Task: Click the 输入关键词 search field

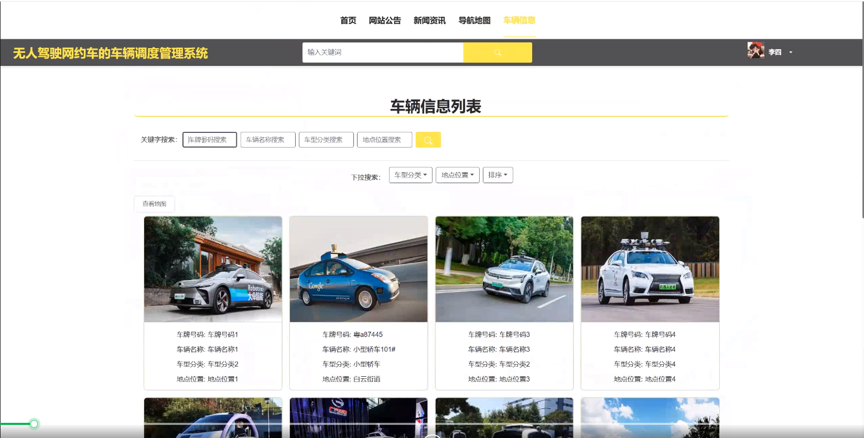Action: 383,52
